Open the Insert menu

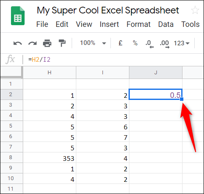[109, 24]
